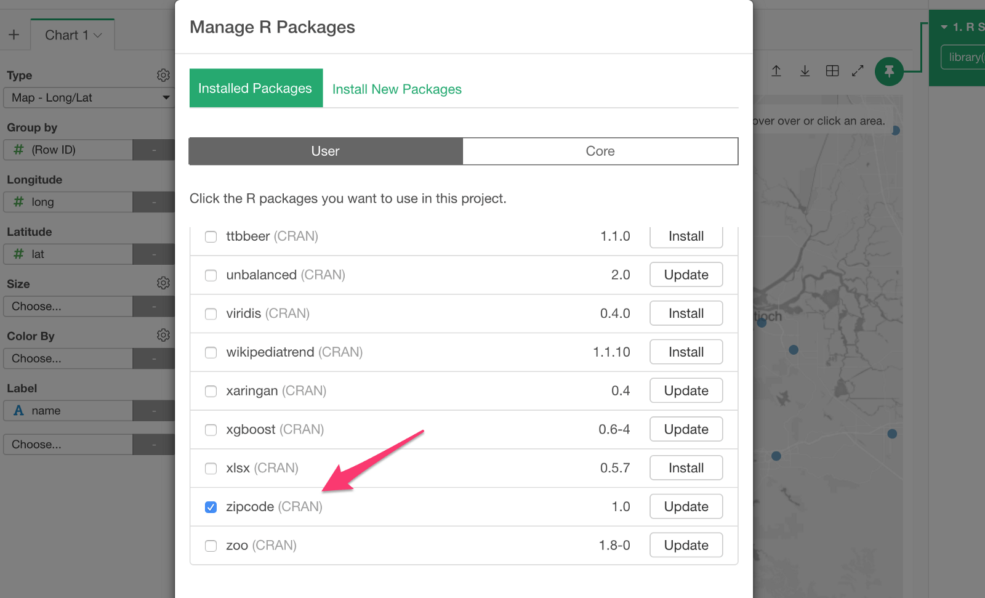Open the Color By settings gear icon
Viewport: 985px width, 598px height.
(163, 335)
